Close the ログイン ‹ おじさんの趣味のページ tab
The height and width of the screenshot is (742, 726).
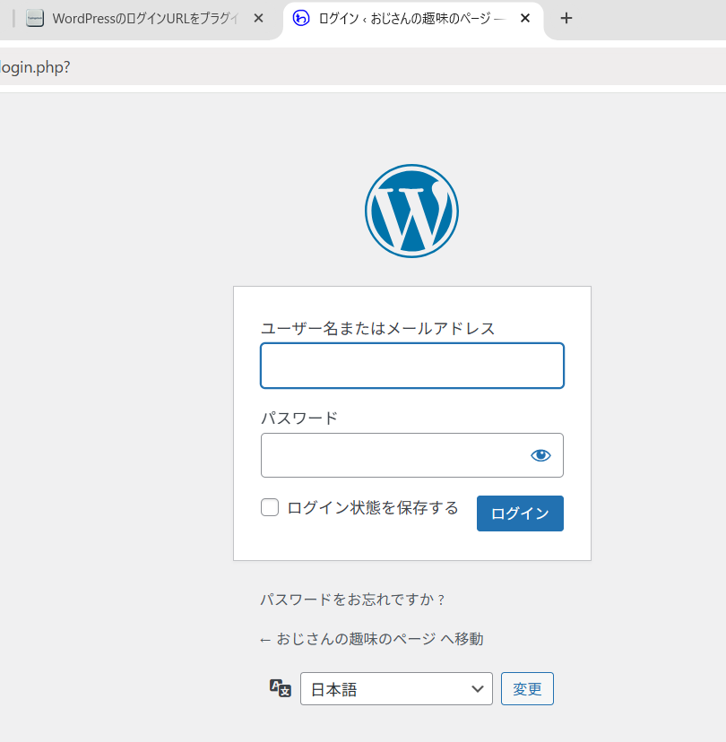[x=525, y=19]
